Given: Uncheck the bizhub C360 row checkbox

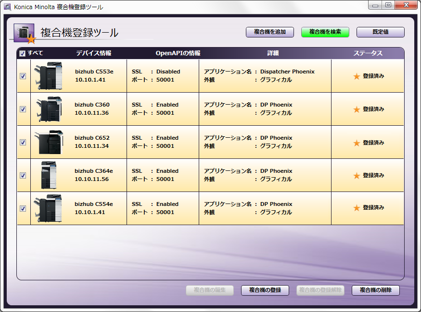Looking at the screenshot, I should pyautogui.click(x=23, y=109).
